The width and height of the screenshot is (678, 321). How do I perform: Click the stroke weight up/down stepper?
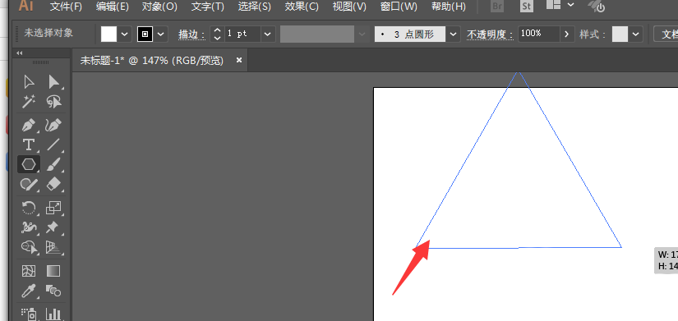(x=218, y=34)
